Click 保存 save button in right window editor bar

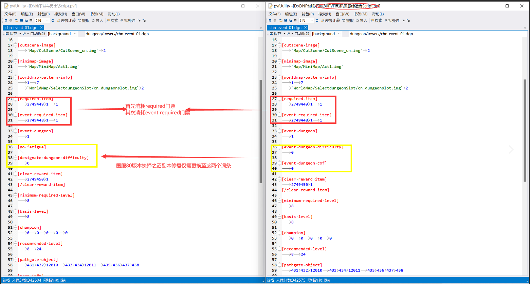click(275, 34)
